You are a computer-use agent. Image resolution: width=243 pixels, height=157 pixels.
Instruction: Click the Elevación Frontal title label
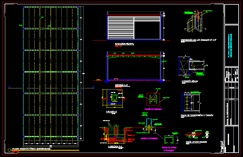click(x=124, y=44)
